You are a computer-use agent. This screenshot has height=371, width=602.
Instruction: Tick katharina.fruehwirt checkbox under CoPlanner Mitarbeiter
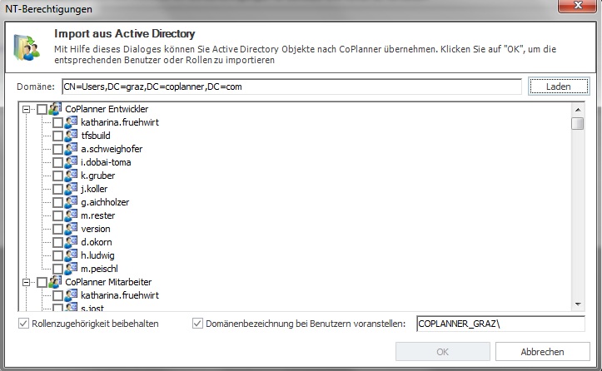[x=57, y=296]
